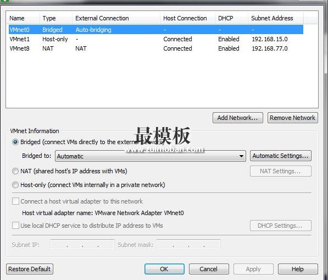328x280 pixels.
Task: Open the Help button
Action: click(x=298, y=269)
